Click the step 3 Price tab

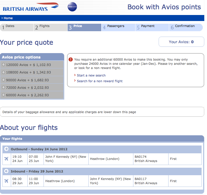(x=84, y=27)
